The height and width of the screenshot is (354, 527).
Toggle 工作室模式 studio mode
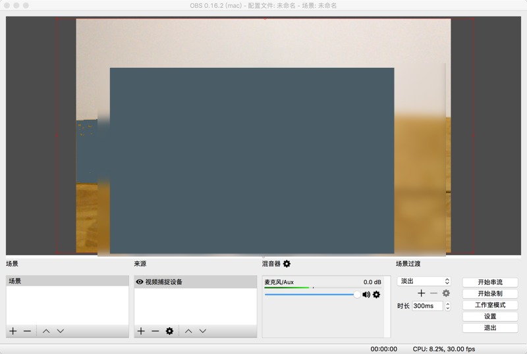click(x=490, y=305)
